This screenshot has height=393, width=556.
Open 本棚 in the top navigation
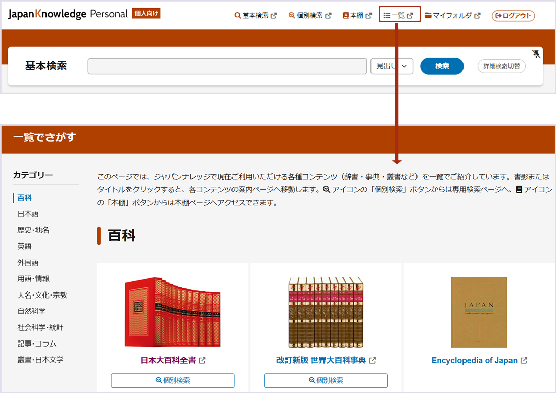point(357,16)
